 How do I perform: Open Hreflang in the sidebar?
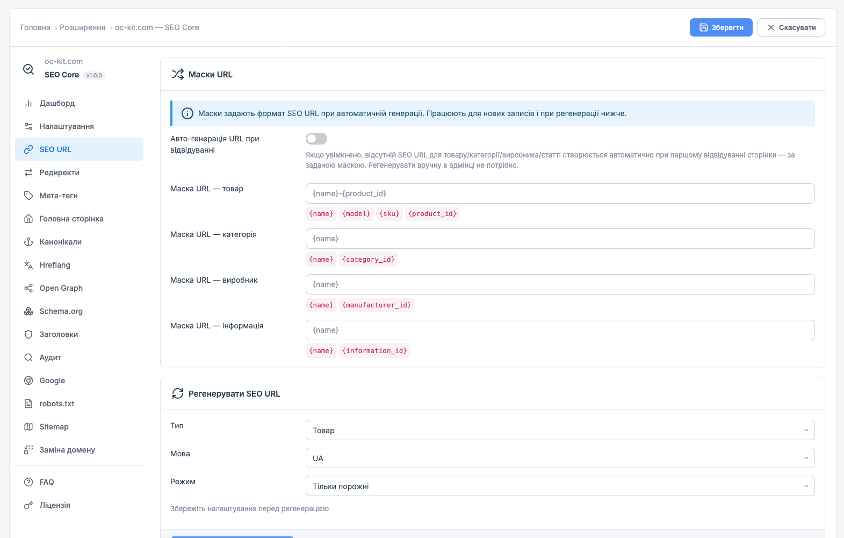point(80,265)
